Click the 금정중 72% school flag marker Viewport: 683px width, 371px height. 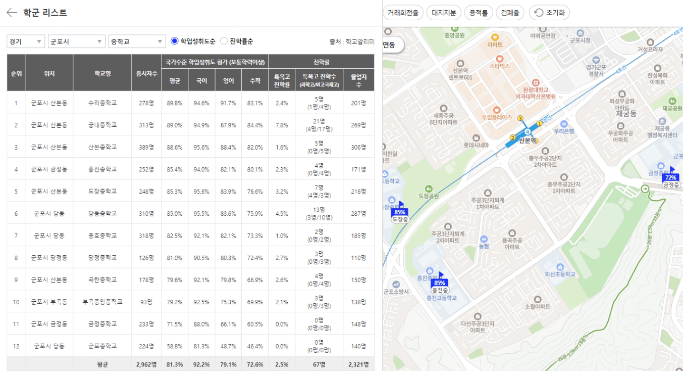point(671,178)
